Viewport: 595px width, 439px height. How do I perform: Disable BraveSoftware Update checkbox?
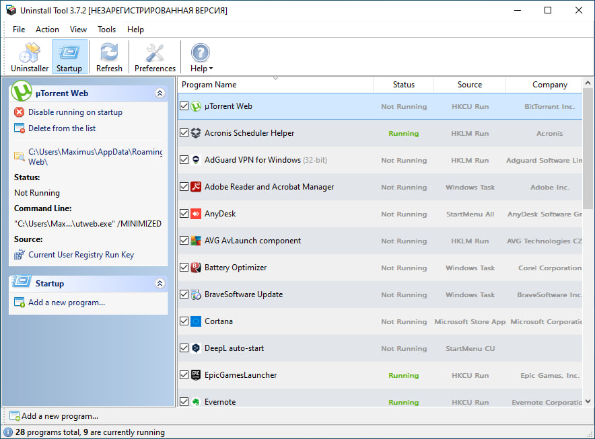point(184,294)
